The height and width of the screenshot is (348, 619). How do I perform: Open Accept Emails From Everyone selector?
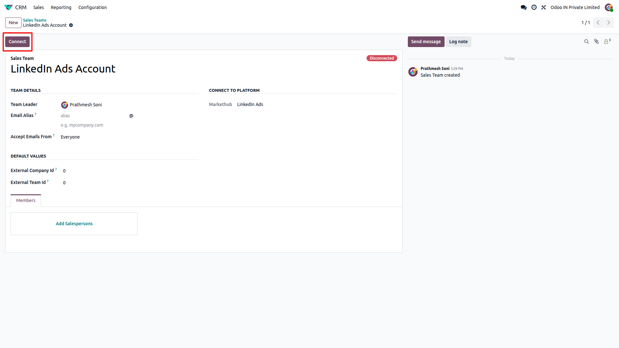129,137
